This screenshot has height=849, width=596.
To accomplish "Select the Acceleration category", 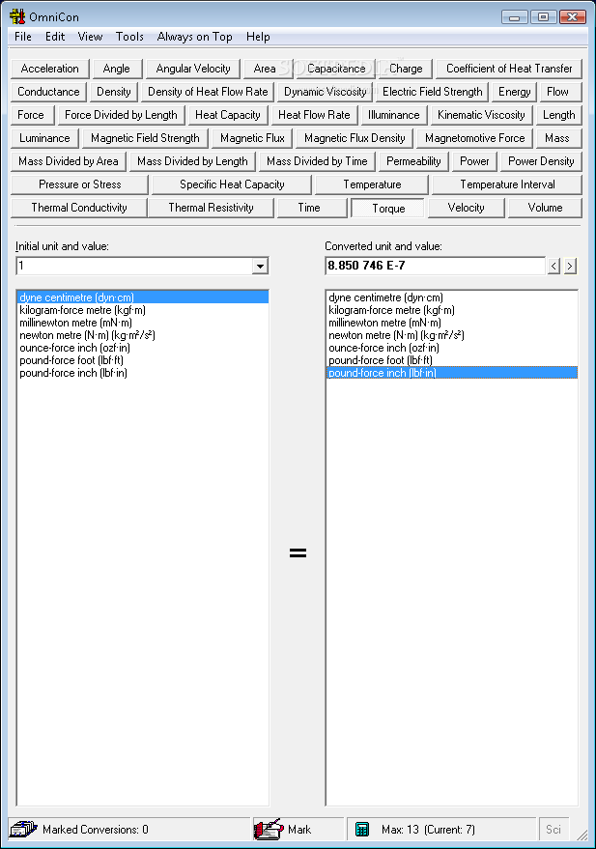I will 50,69.
